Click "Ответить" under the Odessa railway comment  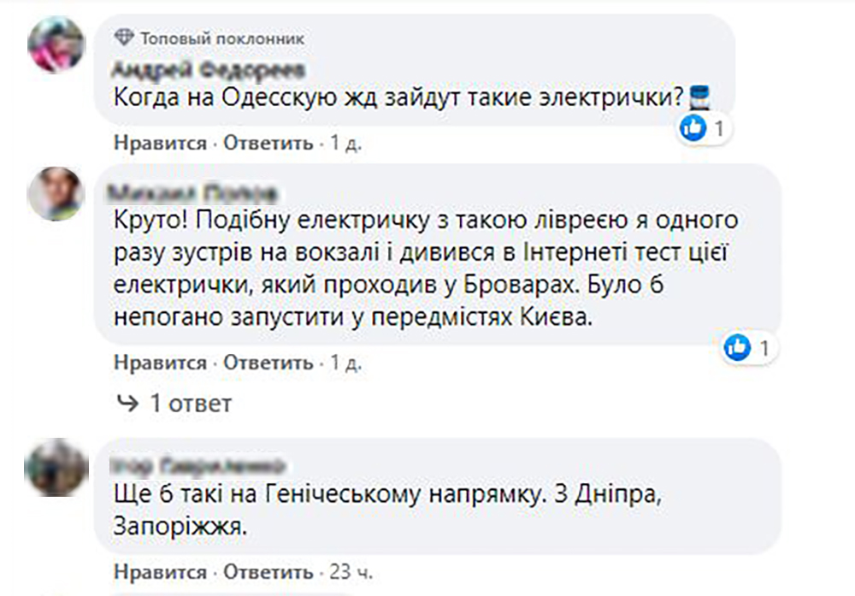pyautogui.click(x=268, y=144)
